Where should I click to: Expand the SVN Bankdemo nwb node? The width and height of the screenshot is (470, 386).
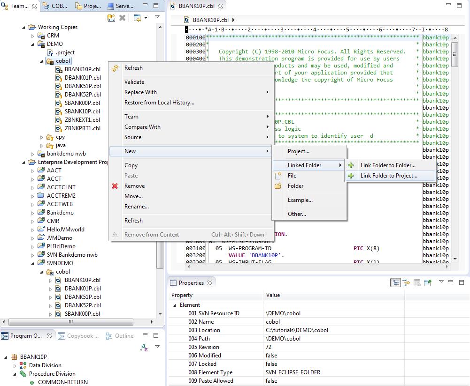(x=33, y=255)
